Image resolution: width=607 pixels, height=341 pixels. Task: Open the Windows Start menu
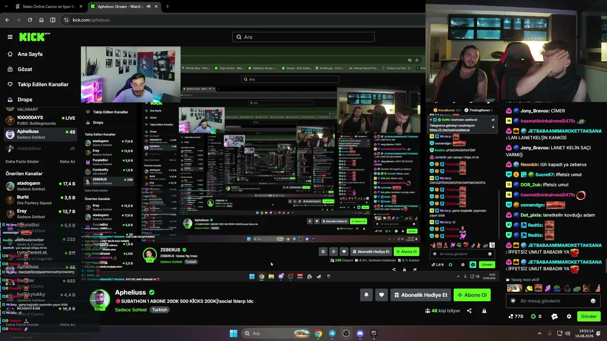point(233,333)
